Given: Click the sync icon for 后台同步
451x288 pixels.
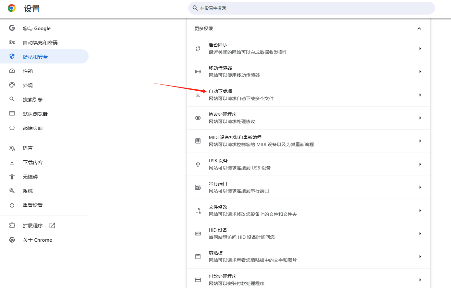Looking at the screenshot, I should coord(198,49).
